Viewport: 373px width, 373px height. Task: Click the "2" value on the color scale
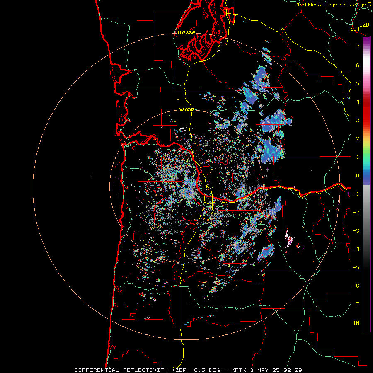point(358,139)
